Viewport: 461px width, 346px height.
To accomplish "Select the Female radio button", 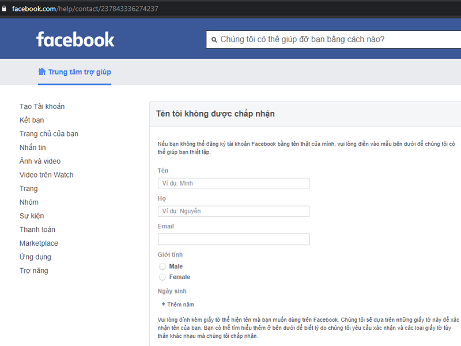I will 163,277.
